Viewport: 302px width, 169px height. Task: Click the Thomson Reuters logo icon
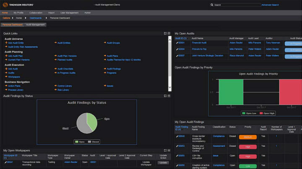point(5,5)
